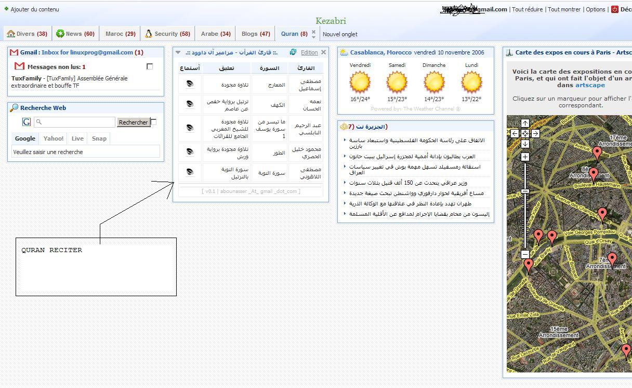Viewport: 632px width, 388px height.
Task: Select the Yahoo! search engine tab
Action: click(54, 138)
